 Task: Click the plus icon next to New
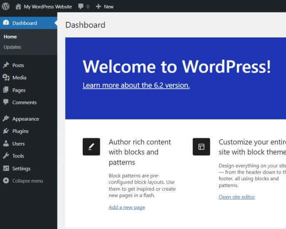coord(98,7)
